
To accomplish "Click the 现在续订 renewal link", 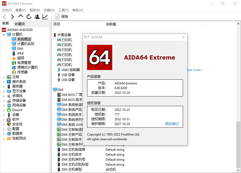I will point(172,124).
